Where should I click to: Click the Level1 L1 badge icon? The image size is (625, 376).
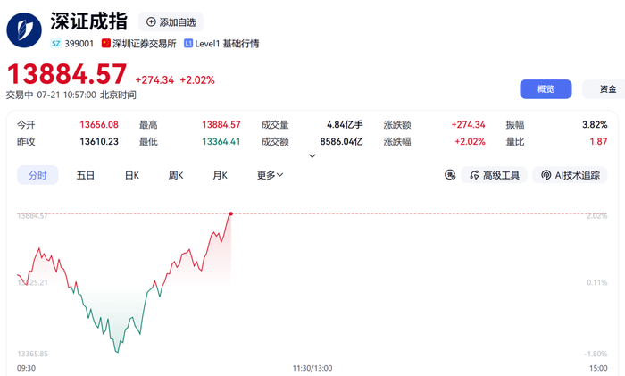coord(188,43)
